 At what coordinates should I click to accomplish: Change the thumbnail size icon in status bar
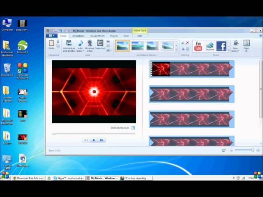(224, 150)
